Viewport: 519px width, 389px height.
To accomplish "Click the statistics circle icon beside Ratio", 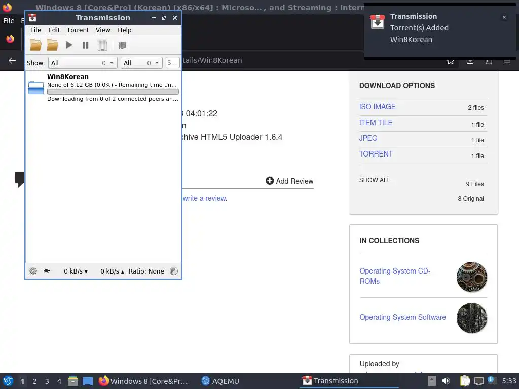I will (174, 271).
